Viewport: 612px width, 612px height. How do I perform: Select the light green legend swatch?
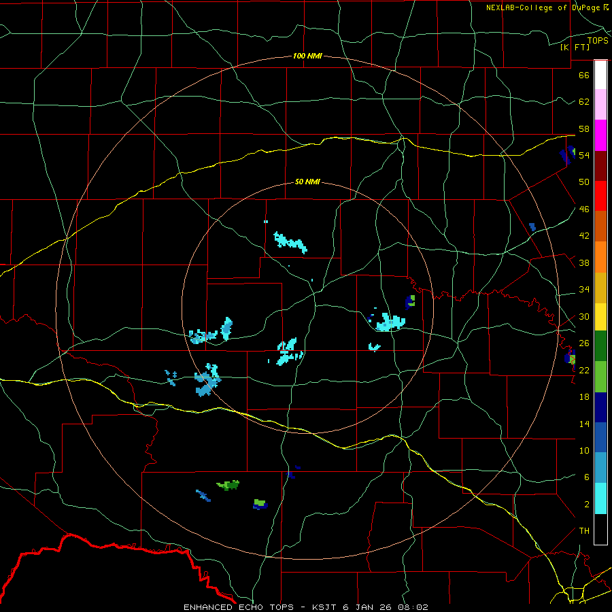pyautogui.click(x=600, y=377)
